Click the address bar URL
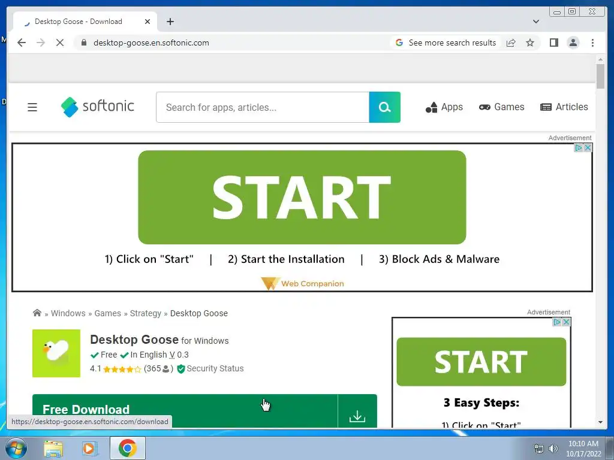Image resolution: width=614 pixels, height=460 pixels. point(151,43)
